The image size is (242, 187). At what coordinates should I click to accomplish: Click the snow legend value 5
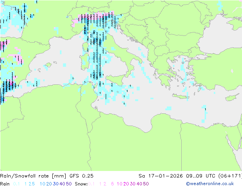(x=113, y=184)
